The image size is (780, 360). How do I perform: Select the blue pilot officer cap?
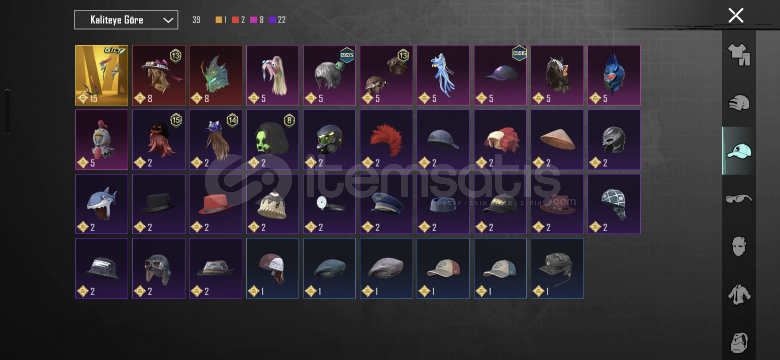386,204
